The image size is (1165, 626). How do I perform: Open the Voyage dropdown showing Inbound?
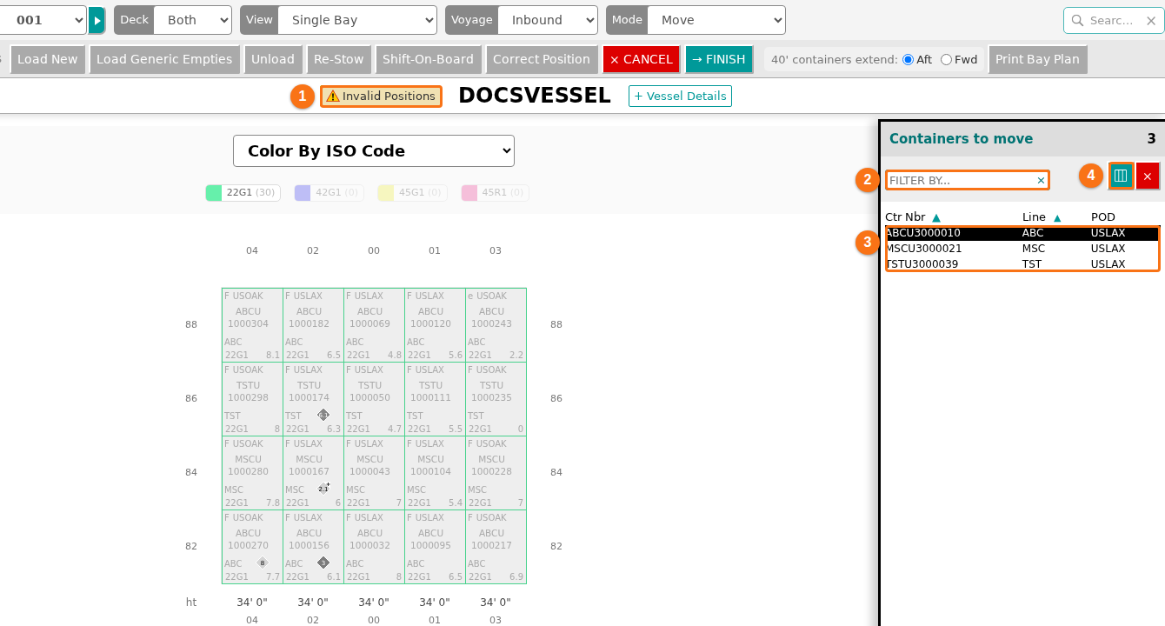coord(548,20)
